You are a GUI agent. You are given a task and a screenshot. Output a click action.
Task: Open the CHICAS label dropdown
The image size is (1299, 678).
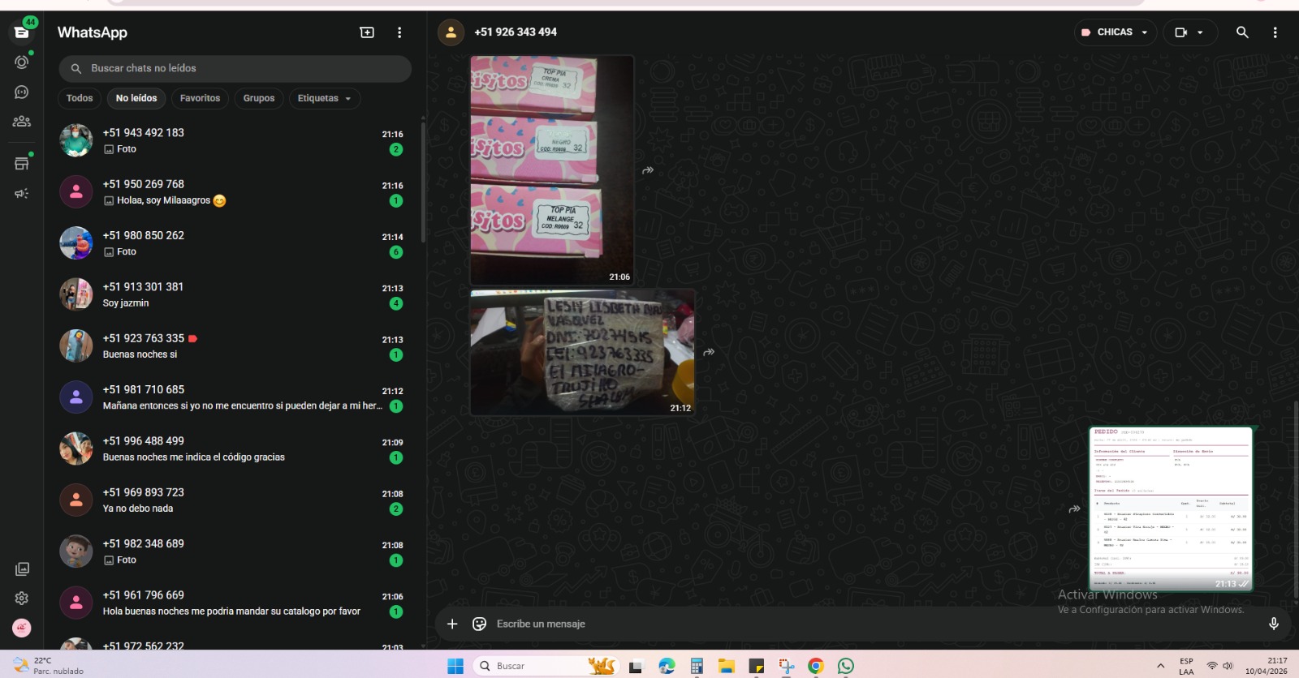click(x=1116, y=32)
